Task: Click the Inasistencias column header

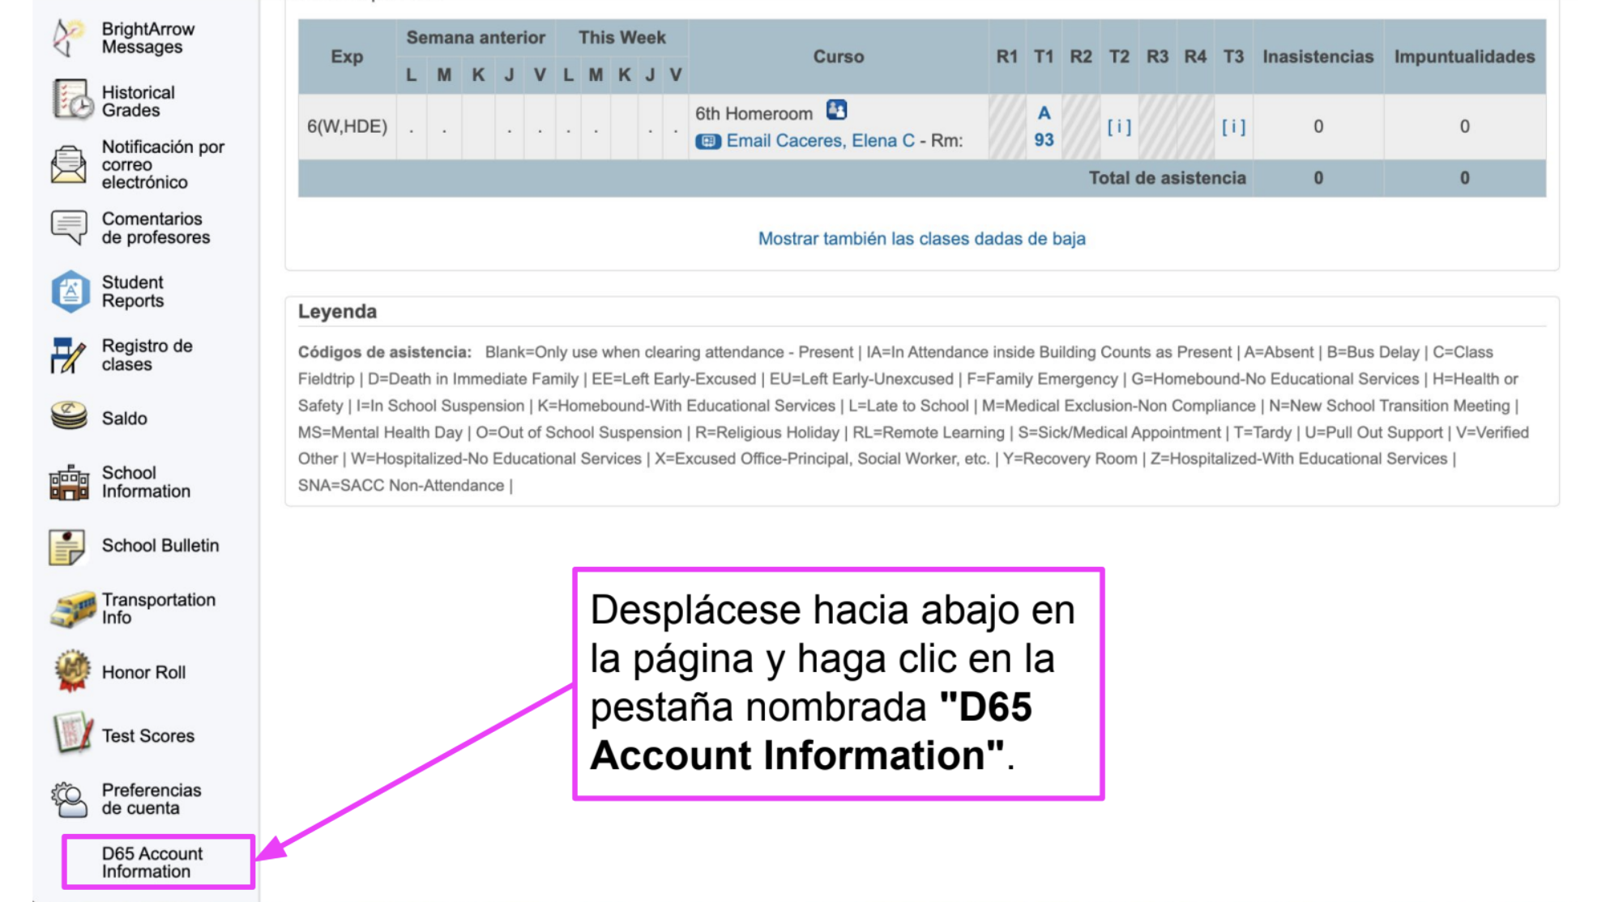Action: [1318, 57]
